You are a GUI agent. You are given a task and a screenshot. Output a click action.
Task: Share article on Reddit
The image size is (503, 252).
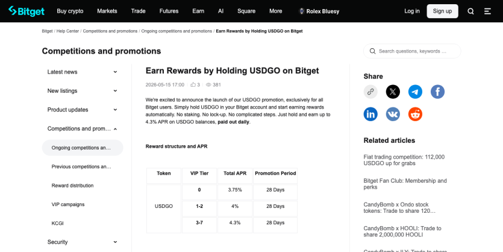tap(415, 114)
